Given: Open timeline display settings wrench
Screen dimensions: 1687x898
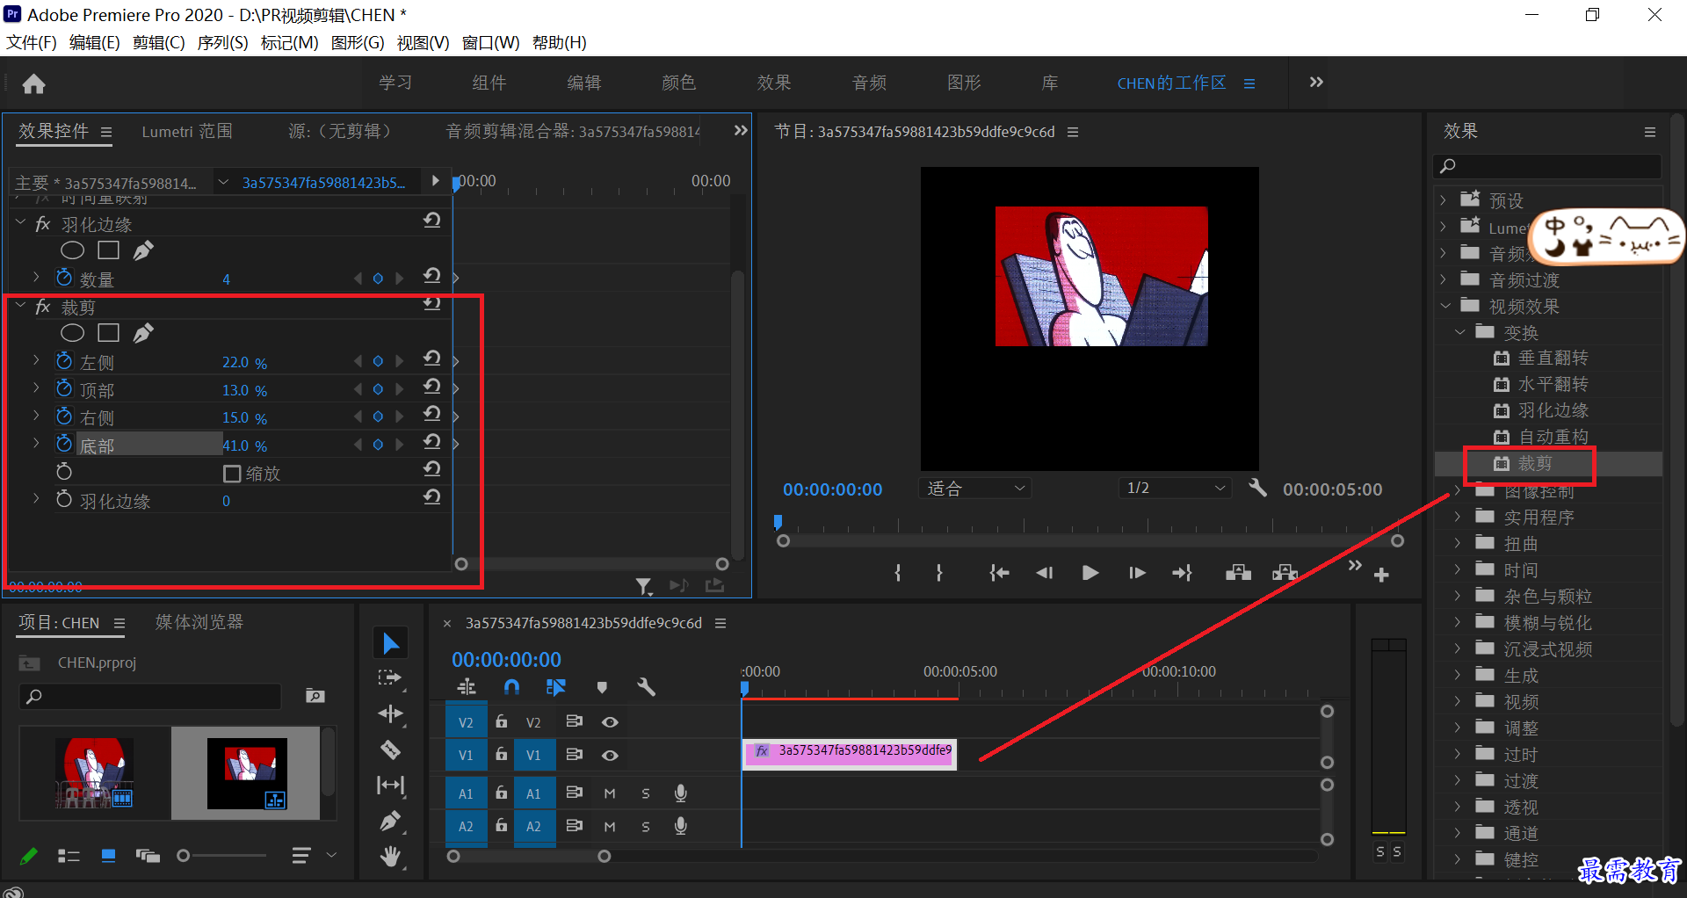Looking at the screenshot, I should (647, 687).
